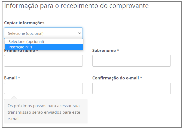Click into the Sobrenome input box
The height and width of the screenshot is (130, 183).
[131, 61]
